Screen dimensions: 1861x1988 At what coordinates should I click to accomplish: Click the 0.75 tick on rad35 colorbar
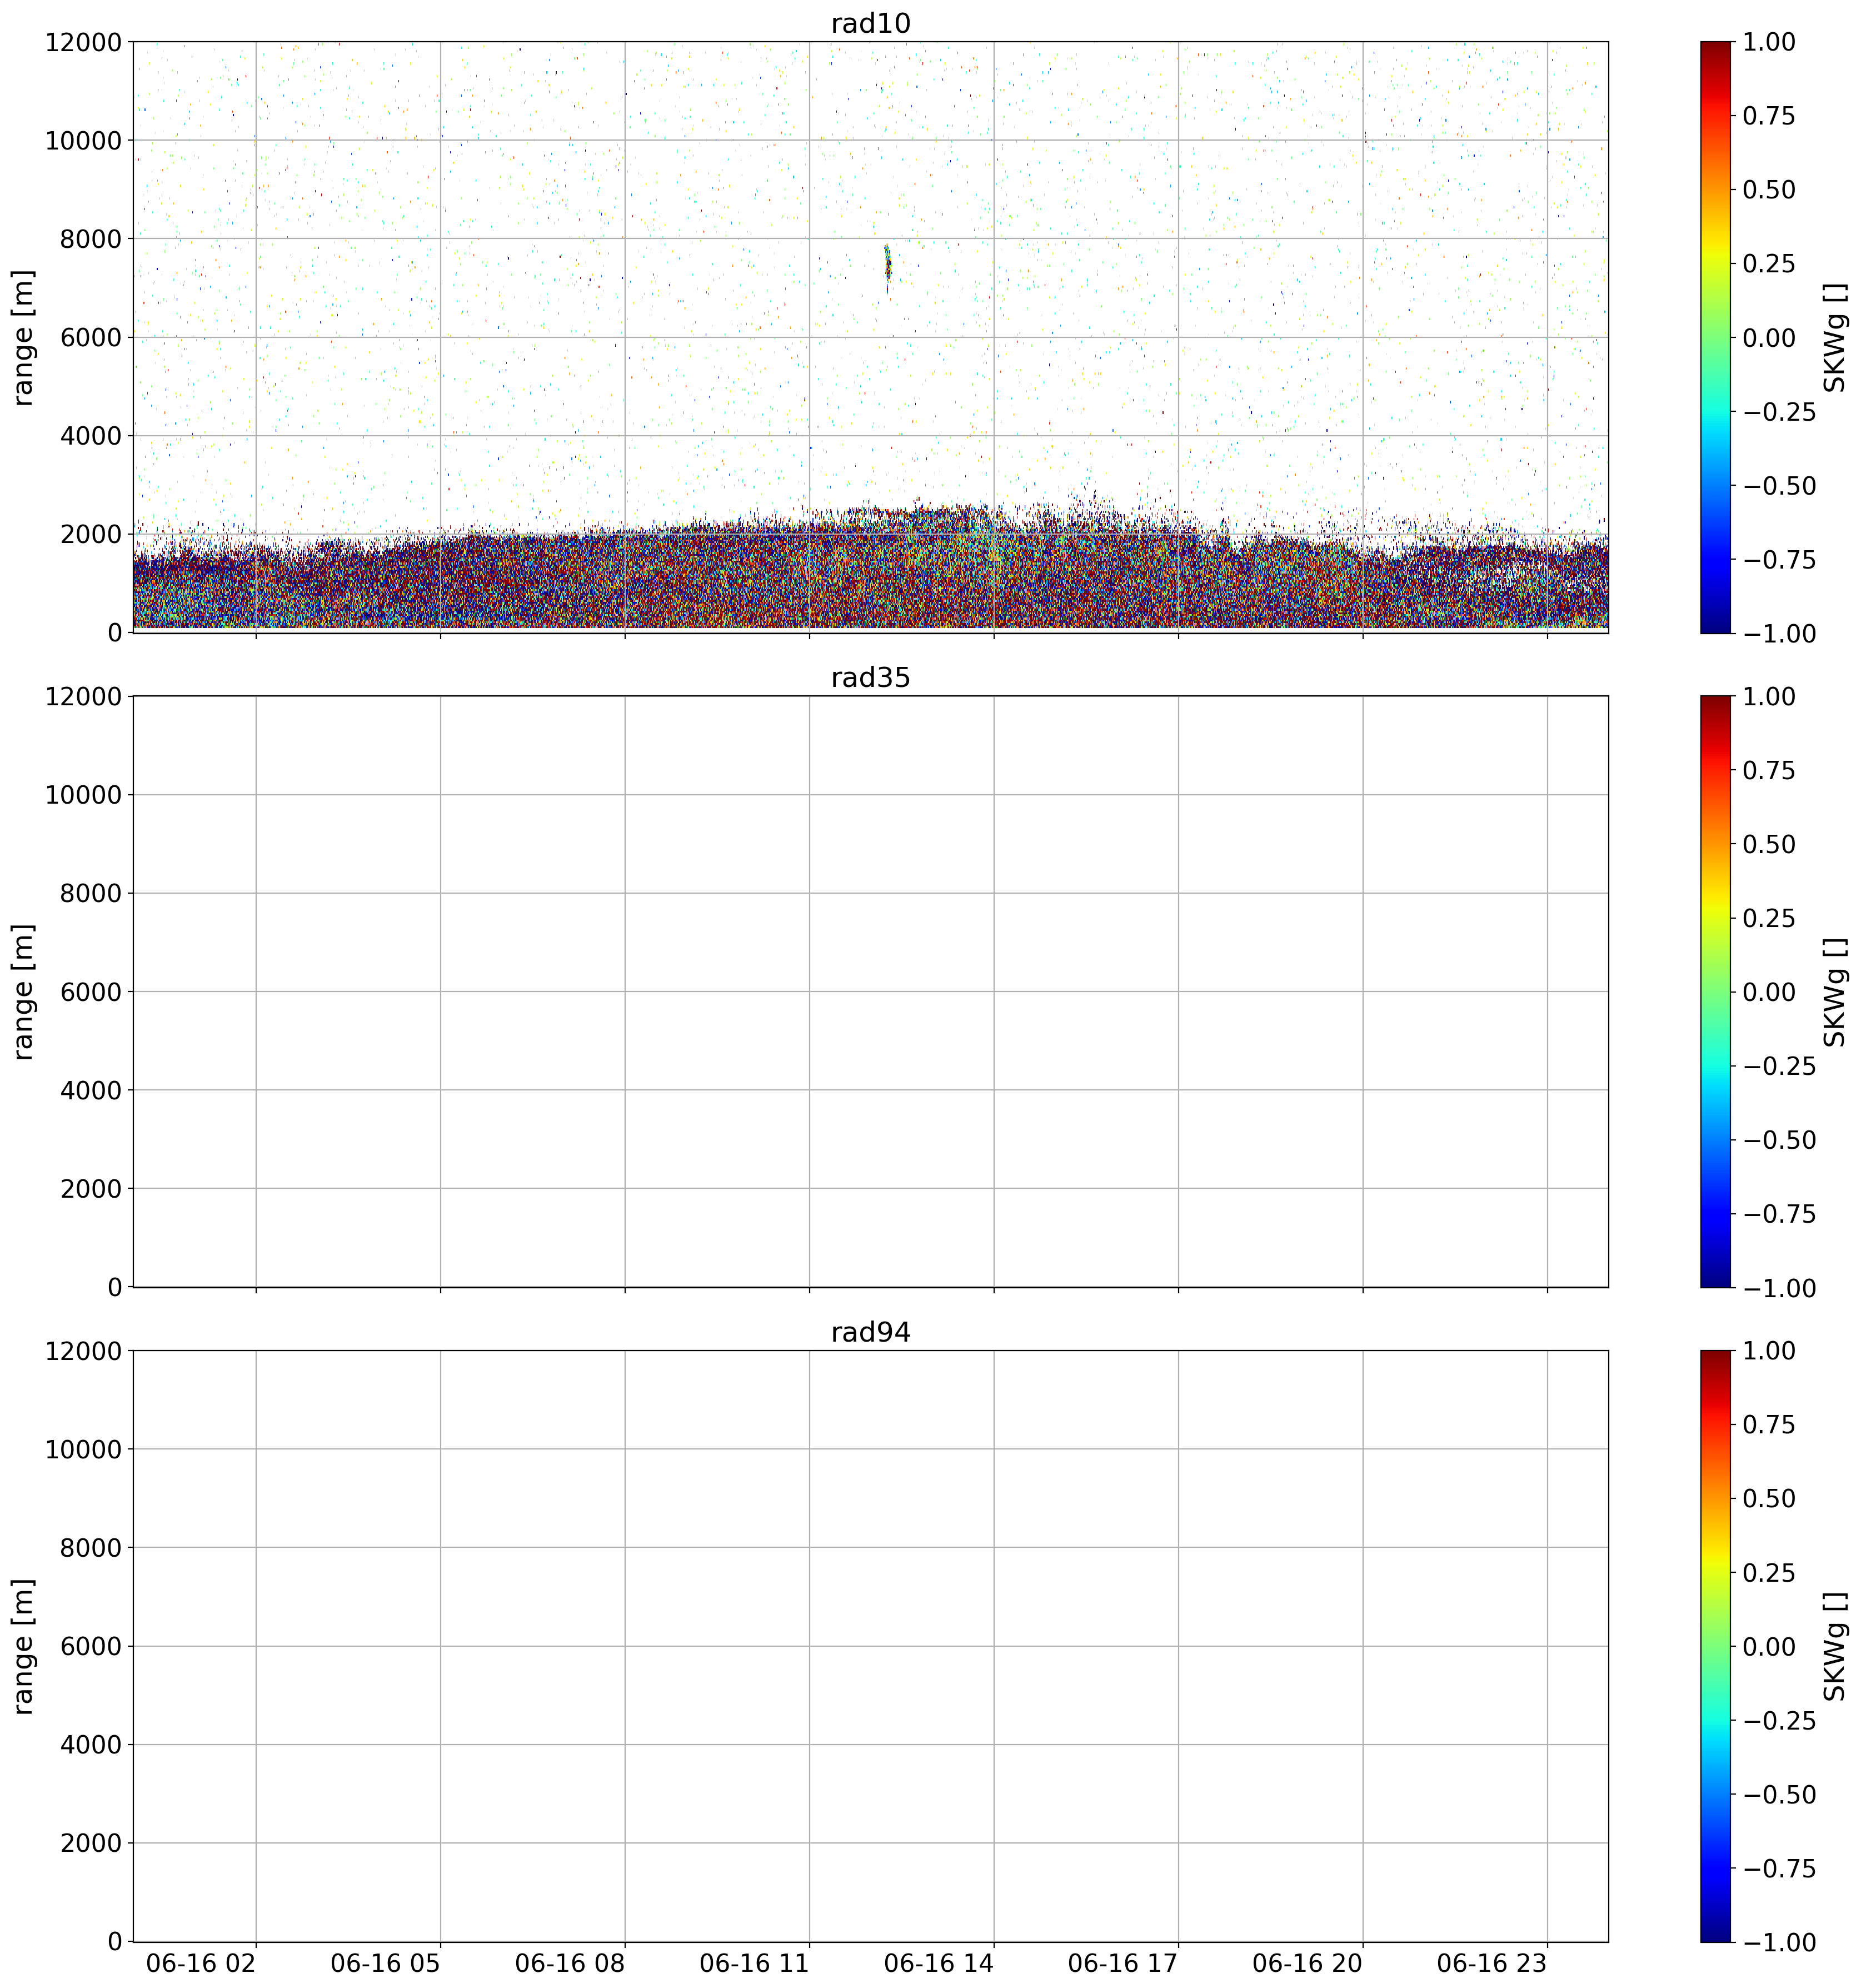[1769, 770]
